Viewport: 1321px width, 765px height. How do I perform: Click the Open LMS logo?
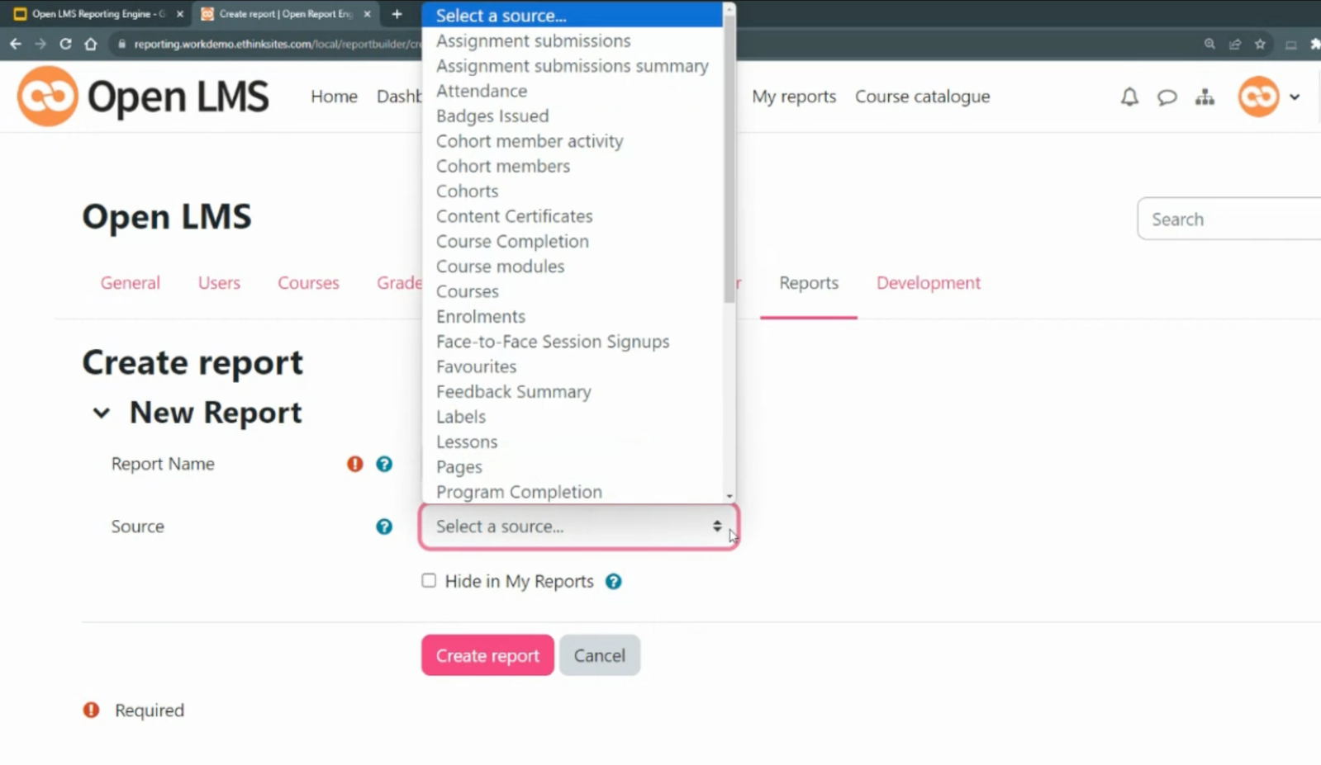142,96
